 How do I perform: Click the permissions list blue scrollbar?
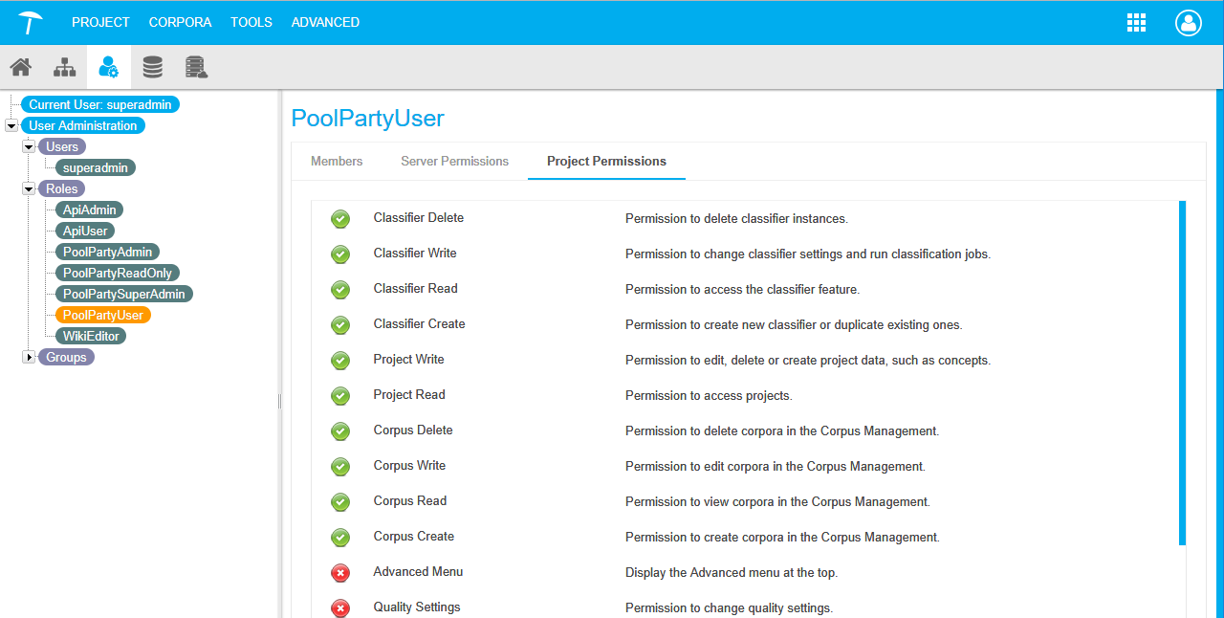(1182, 372)
